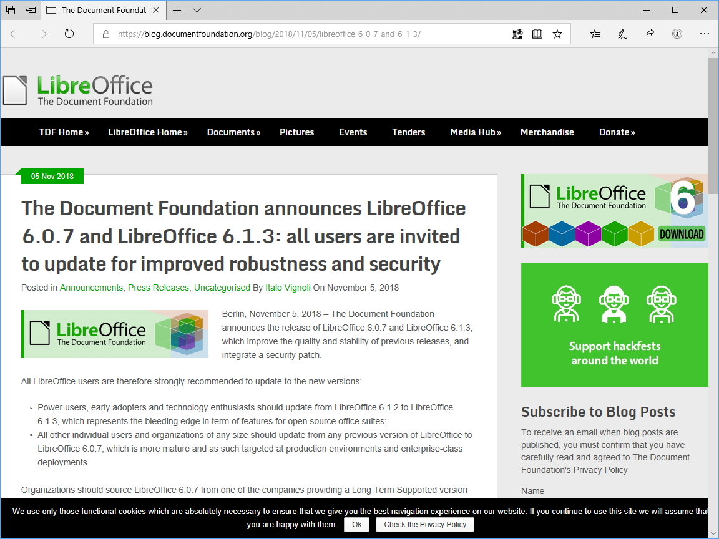
Task: Click Support hackfests around the world banner
Action: coord(614,325)
